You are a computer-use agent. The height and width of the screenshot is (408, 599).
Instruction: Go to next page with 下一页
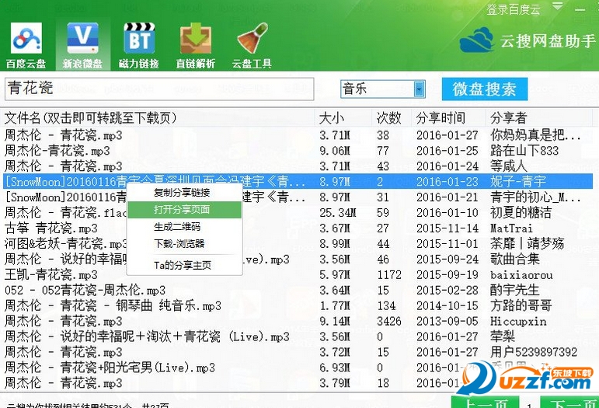click(x=570, y=402)
